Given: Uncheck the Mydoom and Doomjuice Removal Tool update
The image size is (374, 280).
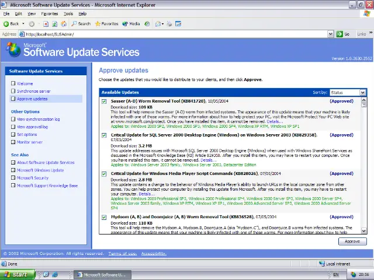Looking at the screenshot, I should coord(104,217).
